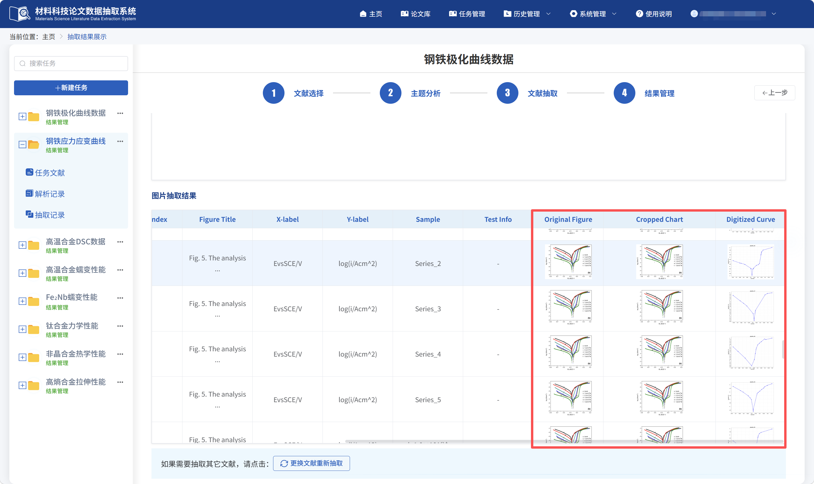Open the 解析记录 item
This screenshot has height=484, width=814.
coord(45,194)
